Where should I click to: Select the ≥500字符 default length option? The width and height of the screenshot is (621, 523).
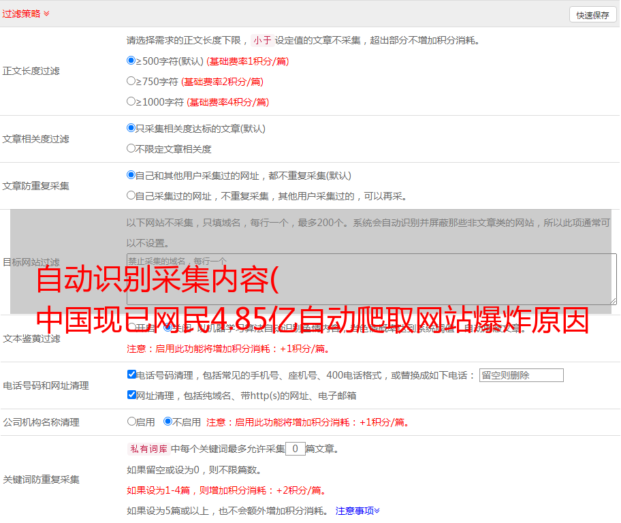click(x=131, y=61)
